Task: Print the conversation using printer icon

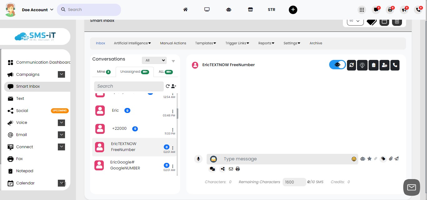Action: pyautogui.click(x=238, y=169)
